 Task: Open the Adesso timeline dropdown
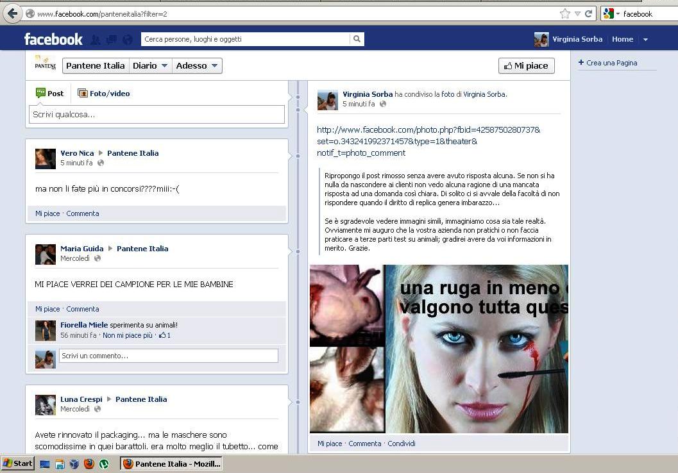198,65
